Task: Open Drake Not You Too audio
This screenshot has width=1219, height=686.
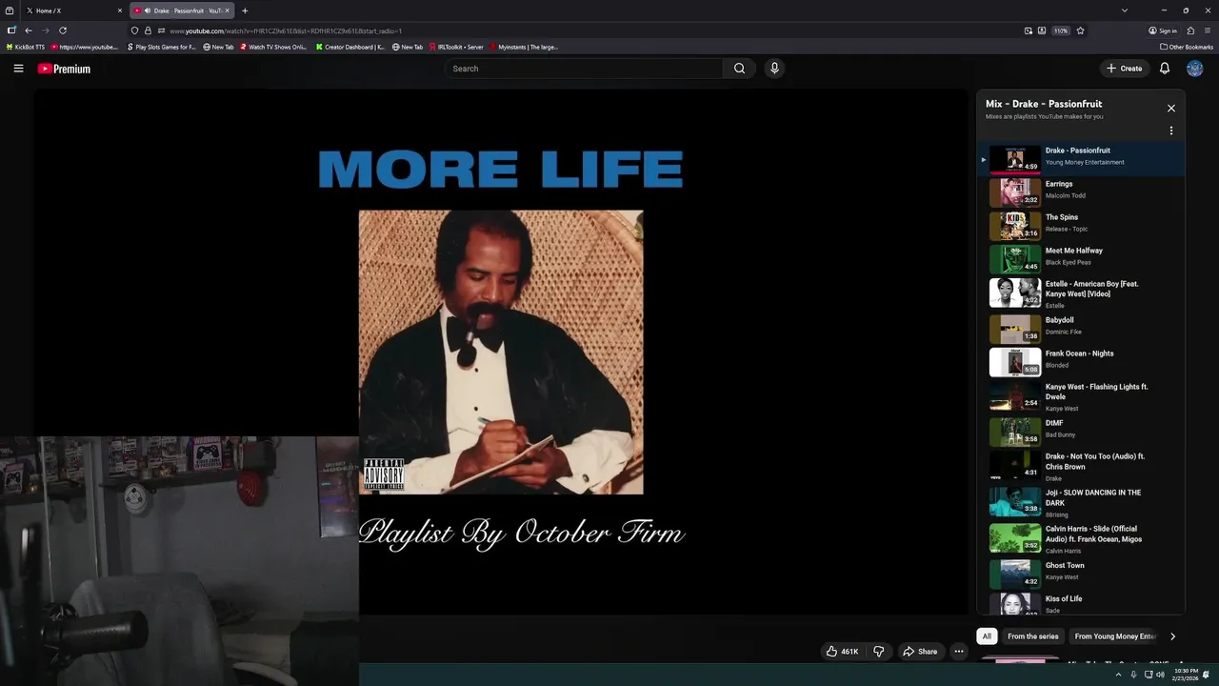Action: (1081, 466)
